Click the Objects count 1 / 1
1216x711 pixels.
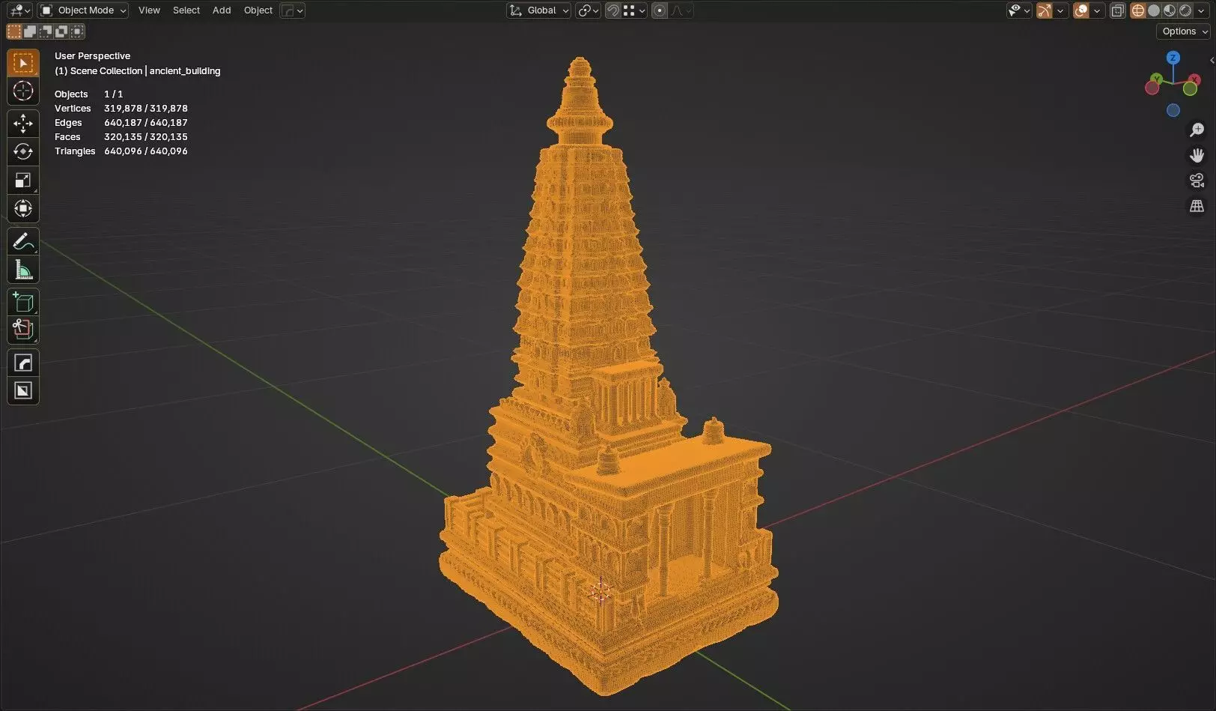(x=113, y=94)
